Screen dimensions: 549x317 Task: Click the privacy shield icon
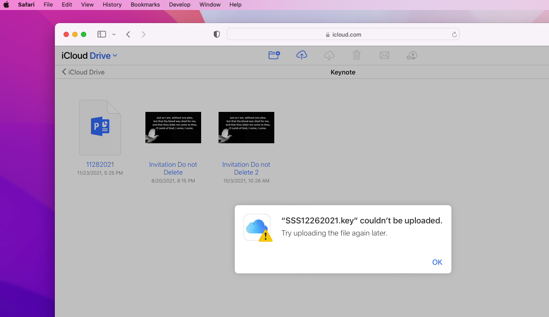(x=216, y=34)
